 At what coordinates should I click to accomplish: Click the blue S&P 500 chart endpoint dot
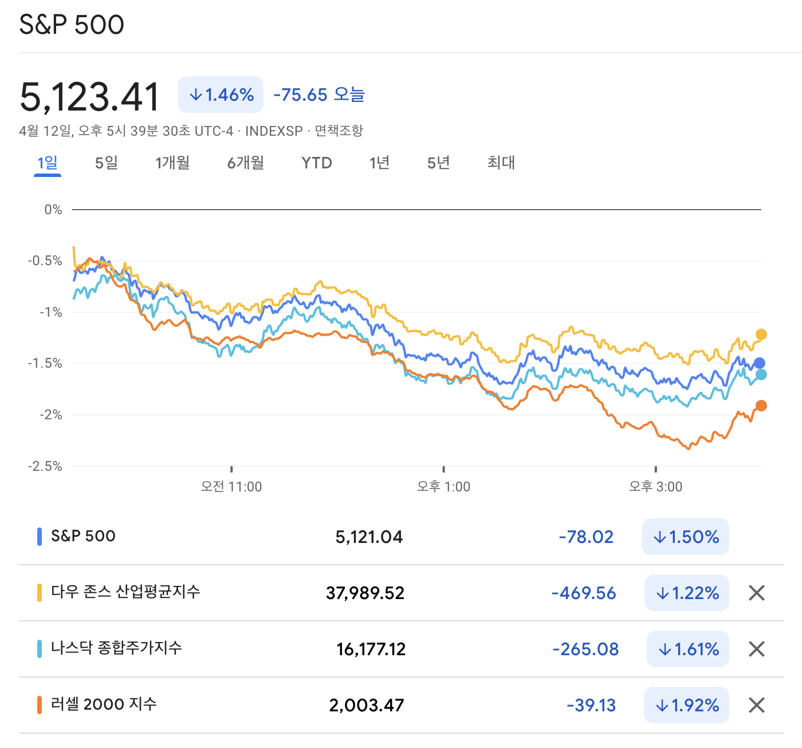[x=759, y=363]
